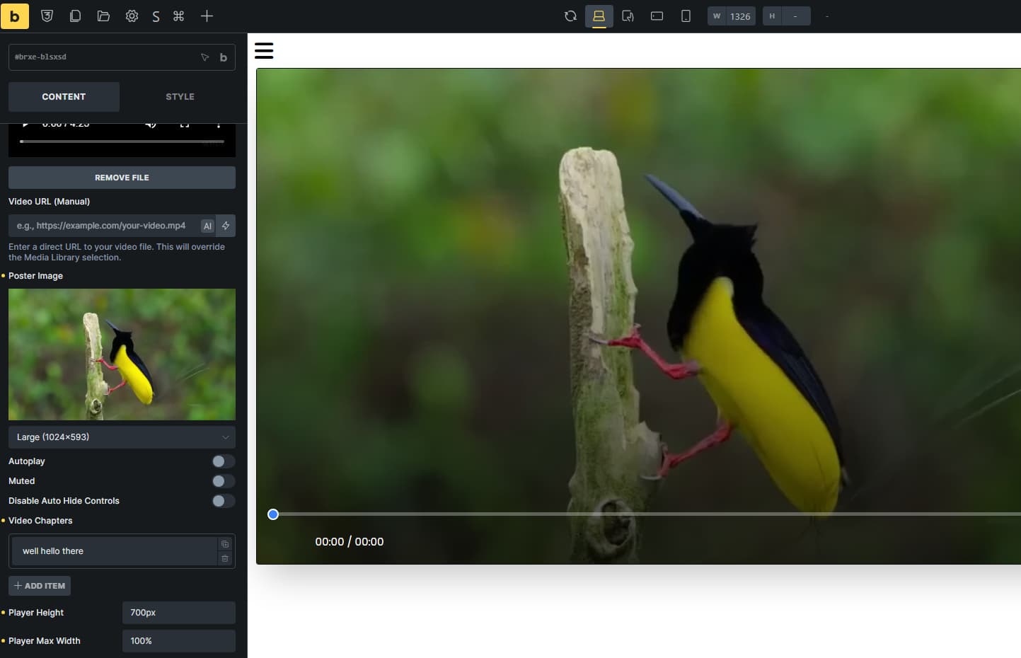Image resolution: width=1021 pixels, height=658 pixels.
Task: Open the templates folder icon
Action: (x=103, y=16)
